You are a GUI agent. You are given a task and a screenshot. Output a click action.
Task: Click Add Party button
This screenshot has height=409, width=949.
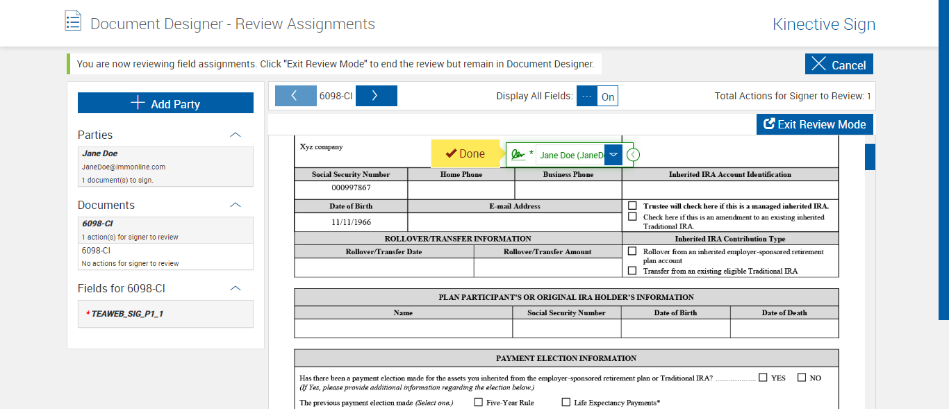[165, 103]
